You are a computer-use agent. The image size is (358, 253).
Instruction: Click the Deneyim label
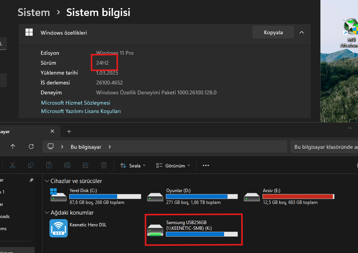[51, 92]
